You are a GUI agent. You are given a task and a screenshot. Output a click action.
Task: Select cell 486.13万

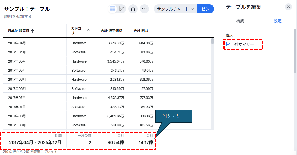[x=117, y=107]
